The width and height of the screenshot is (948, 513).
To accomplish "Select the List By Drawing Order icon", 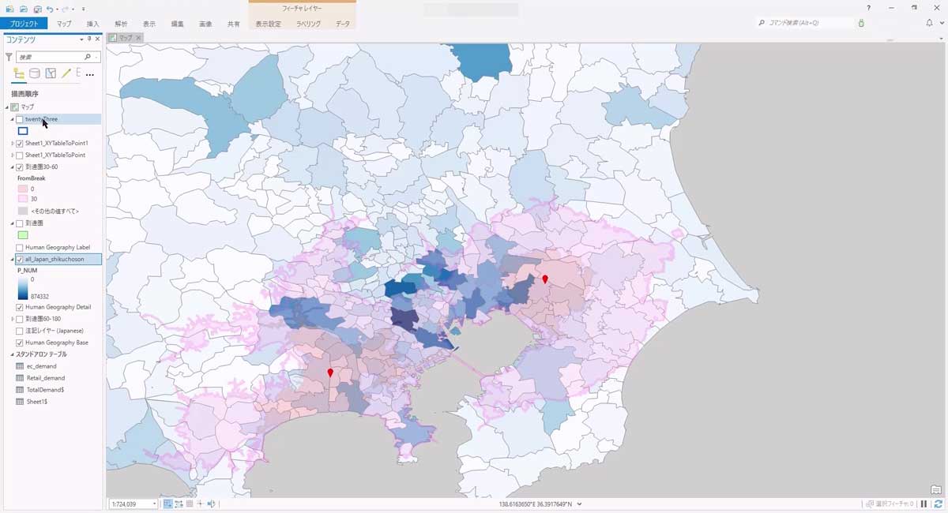I will tap(19, 73).
